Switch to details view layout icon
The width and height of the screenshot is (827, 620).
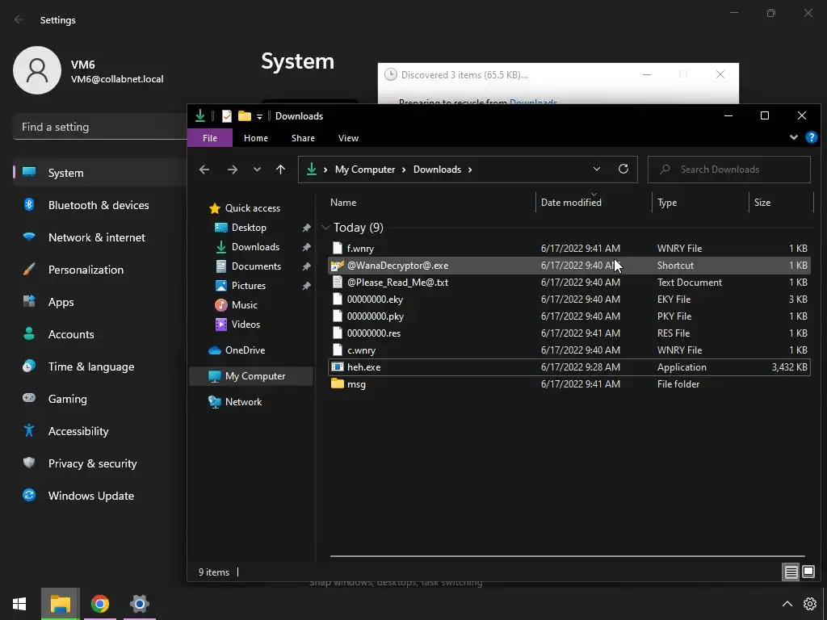click(791, 572)
